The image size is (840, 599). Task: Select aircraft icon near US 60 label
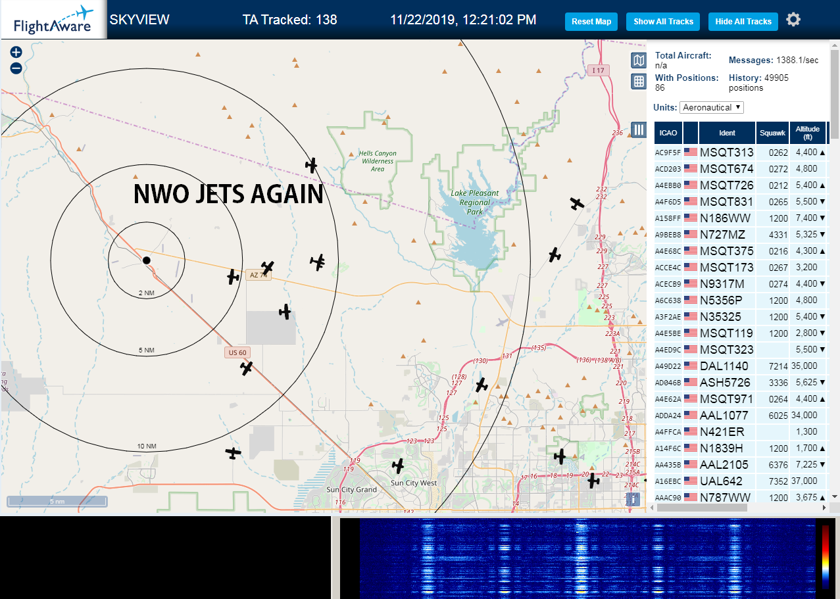247,368
